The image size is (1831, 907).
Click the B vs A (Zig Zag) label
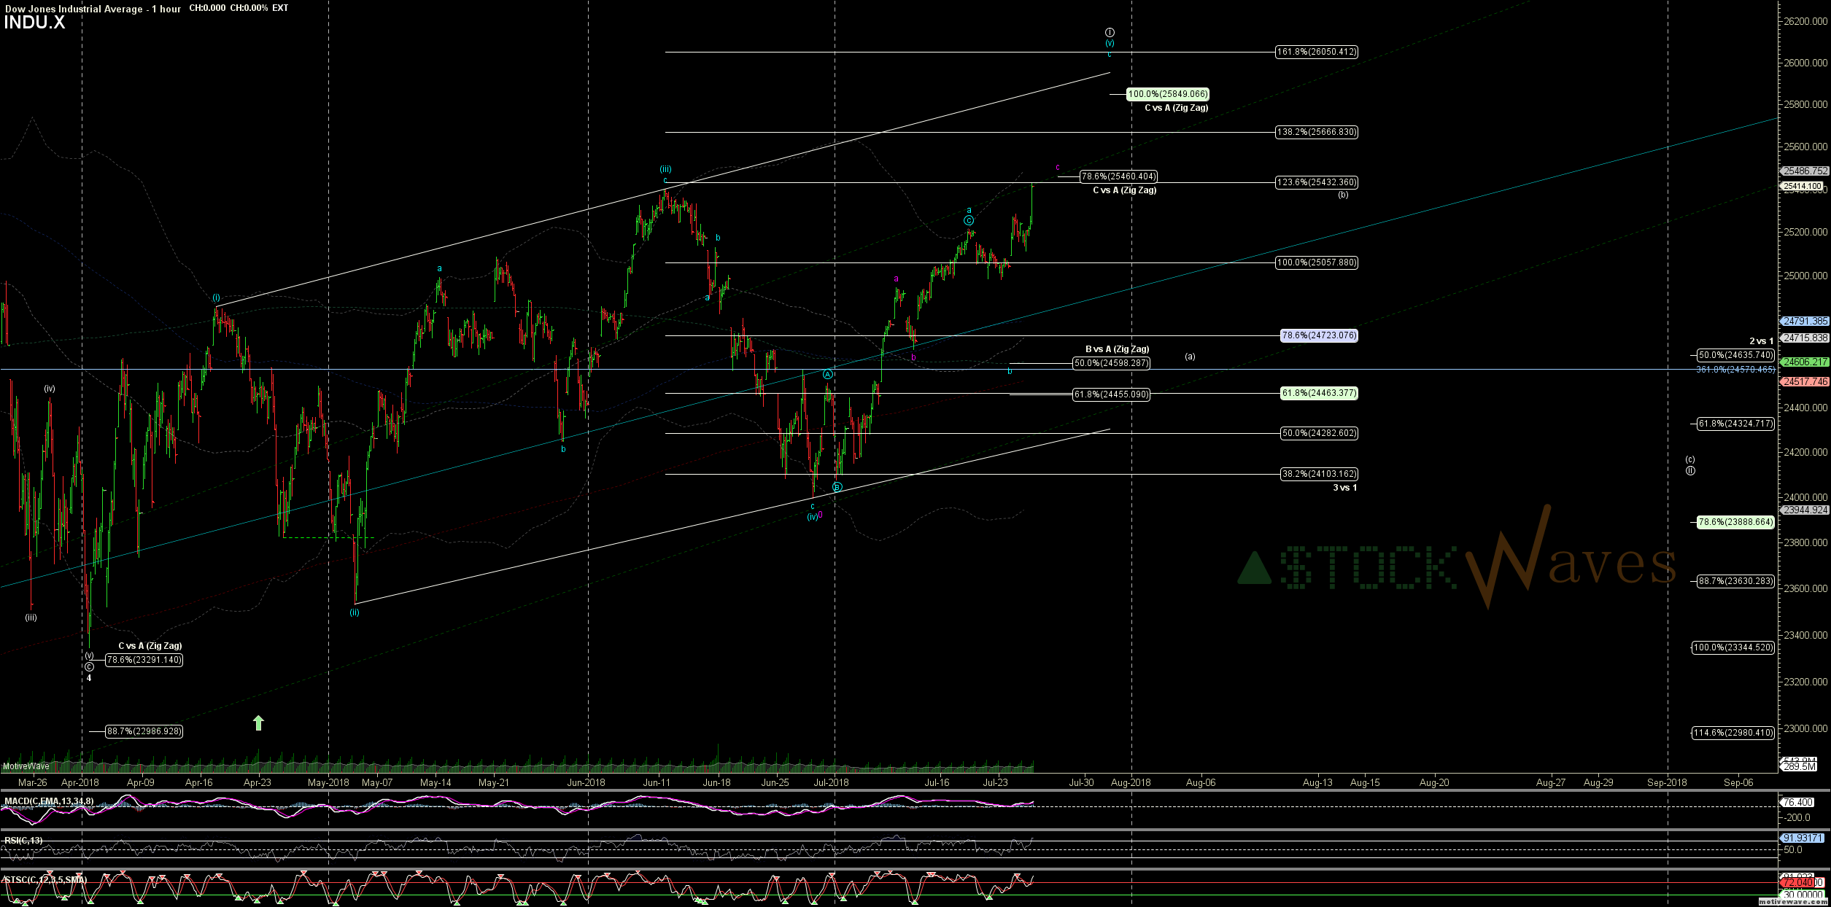pos(1117,349)
